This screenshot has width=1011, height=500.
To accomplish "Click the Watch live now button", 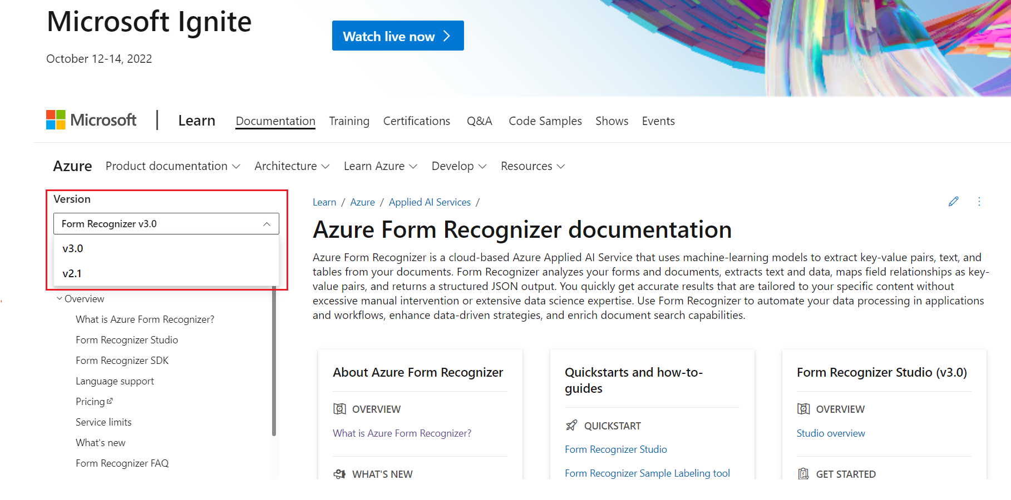I will pyautogui.click(x=397, y=36).
